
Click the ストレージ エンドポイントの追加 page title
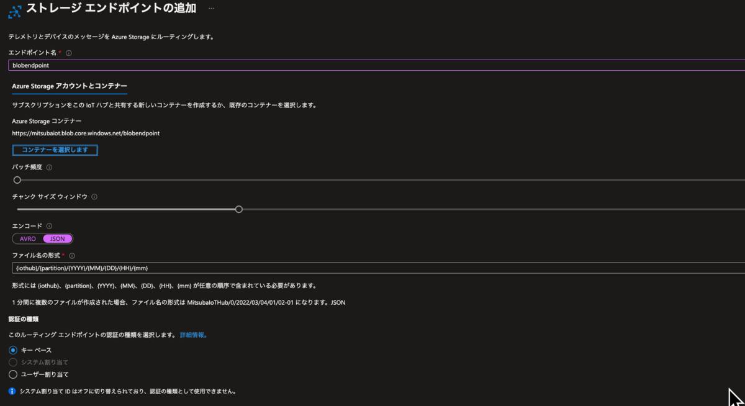[x=111, y=9]
